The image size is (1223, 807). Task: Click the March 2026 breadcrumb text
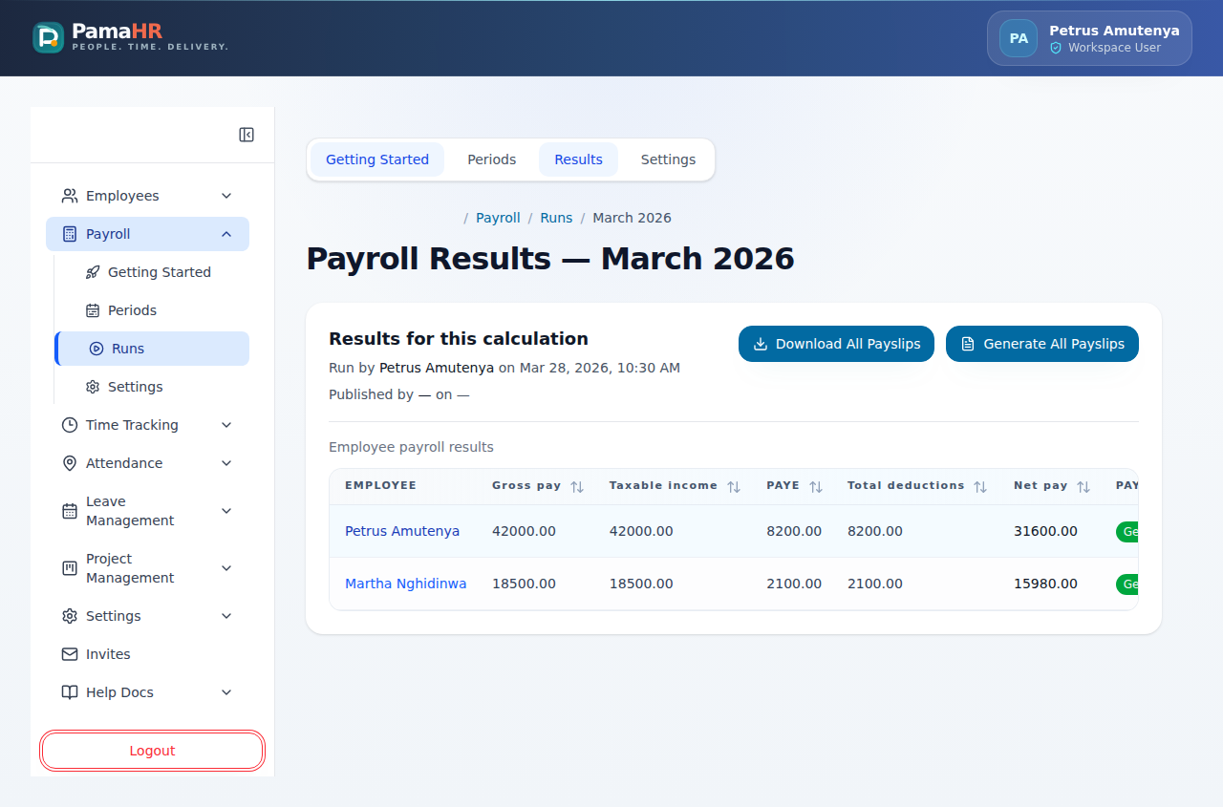(632, 218)
